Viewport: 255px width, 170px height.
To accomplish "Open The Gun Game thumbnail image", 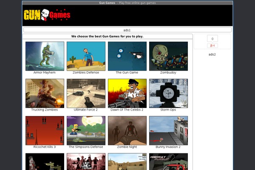I will coord(127,56).
